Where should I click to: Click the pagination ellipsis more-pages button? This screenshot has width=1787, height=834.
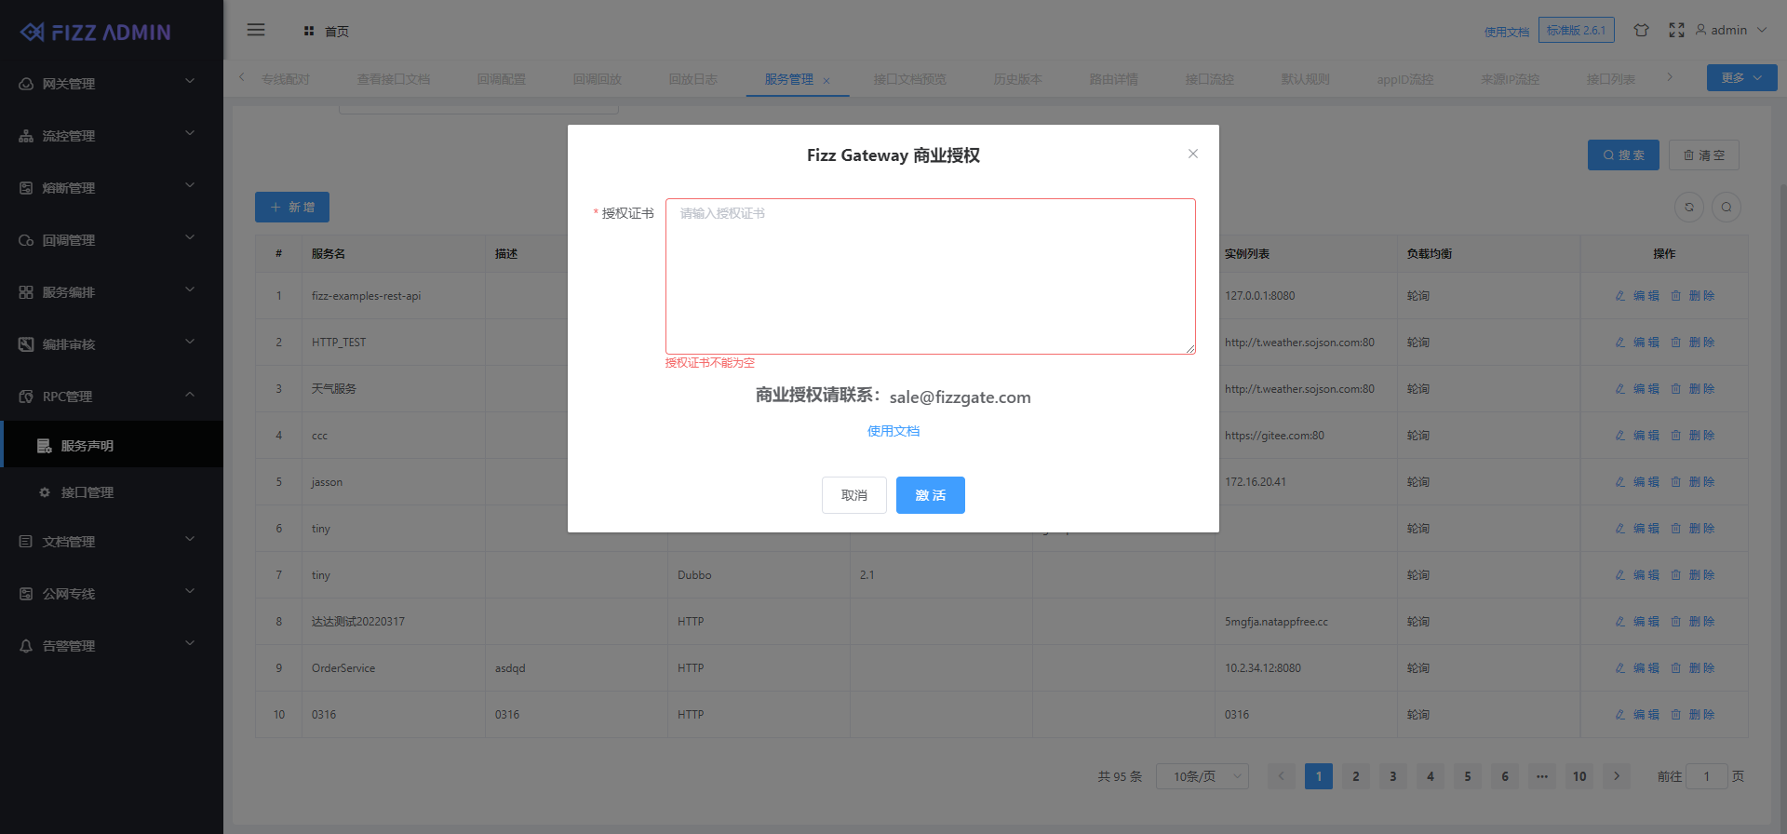1542,776
